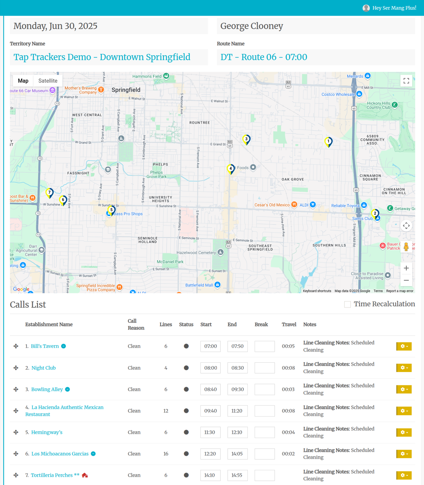Click the blue minus icon next to Bill's Tavern

click(64, 346)
